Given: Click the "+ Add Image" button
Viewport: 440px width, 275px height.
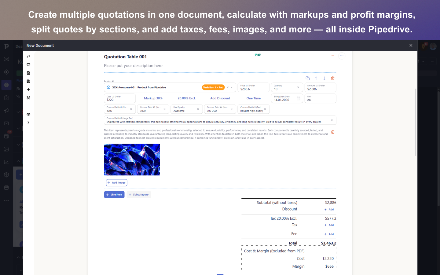Looking at the screenshot, I should (x=116, y=182).
